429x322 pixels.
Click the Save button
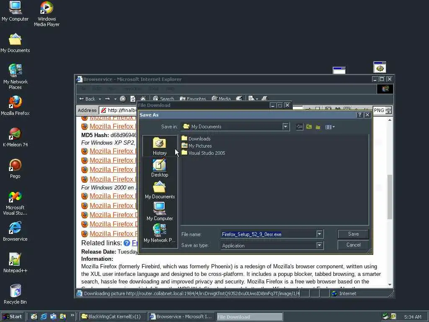(x=353, y=234)
